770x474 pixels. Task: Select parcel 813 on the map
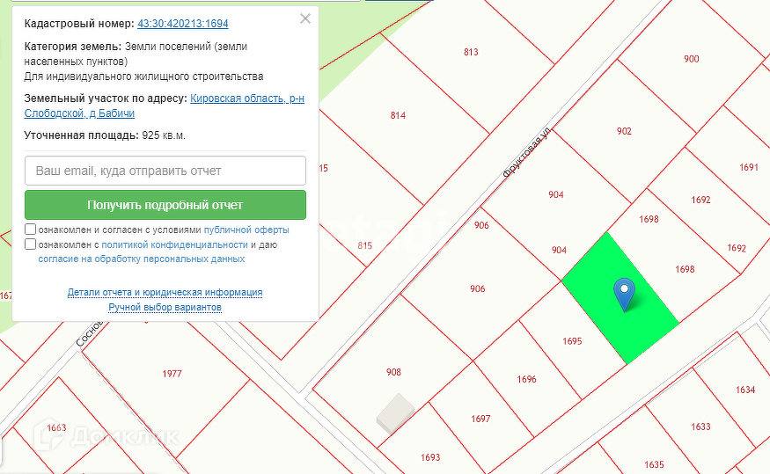pos(471,52)
